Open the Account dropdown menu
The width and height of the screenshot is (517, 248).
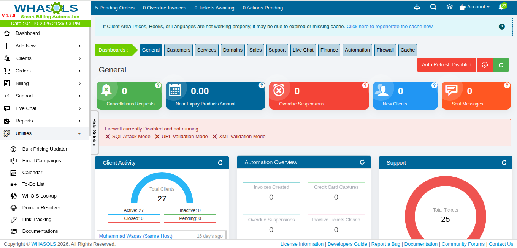tap(475, 7)
